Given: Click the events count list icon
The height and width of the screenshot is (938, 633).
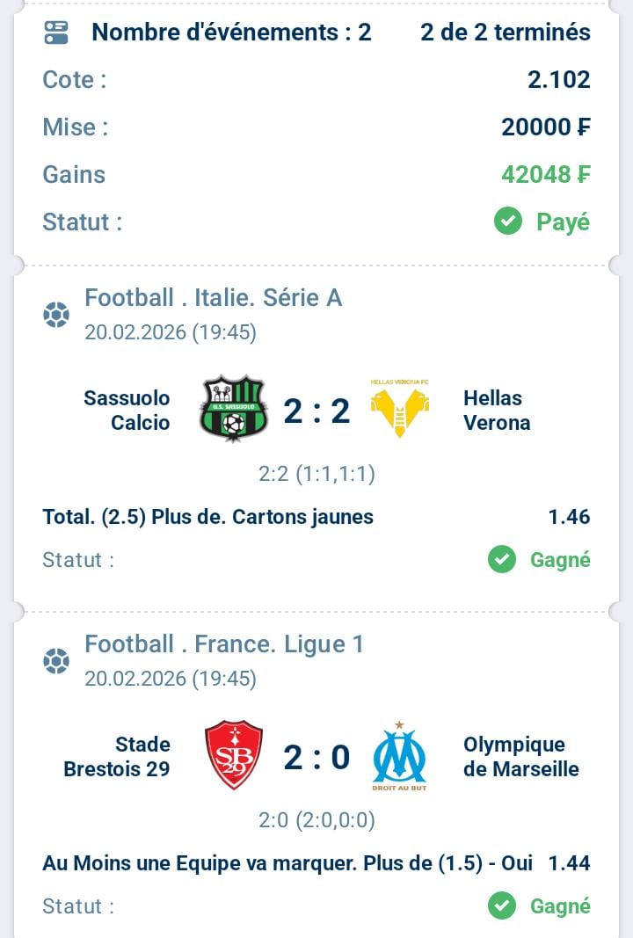Looking at the screenshot, I should click(56, 33).
